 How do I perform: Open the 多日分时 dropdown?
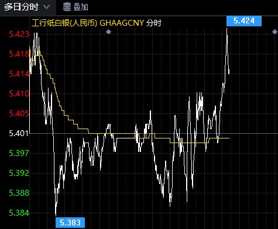tap(28, 8)
